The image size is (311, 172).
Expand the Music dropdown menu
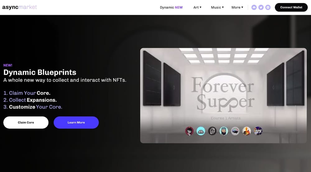coord(217,7)
